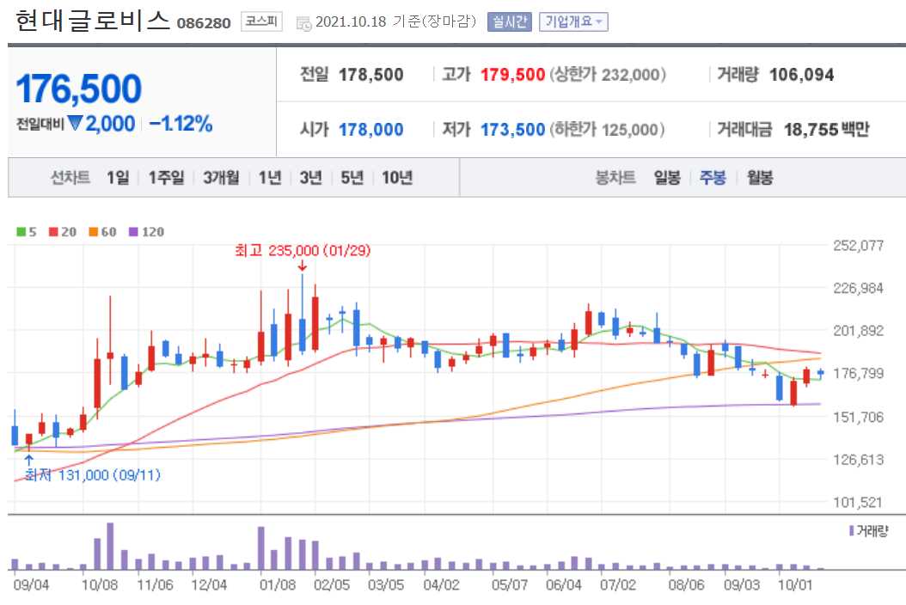Click the 선차트 label
Viewport: 906px width, 605px height.
point(70,177)
